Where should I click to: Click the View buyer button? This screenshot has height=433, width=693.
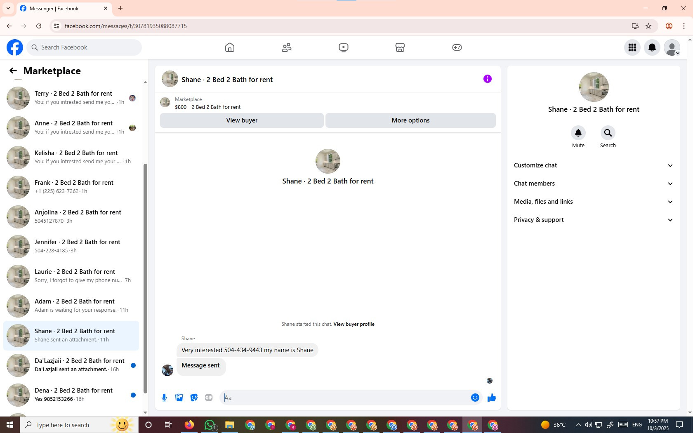(x=242, y=120)
